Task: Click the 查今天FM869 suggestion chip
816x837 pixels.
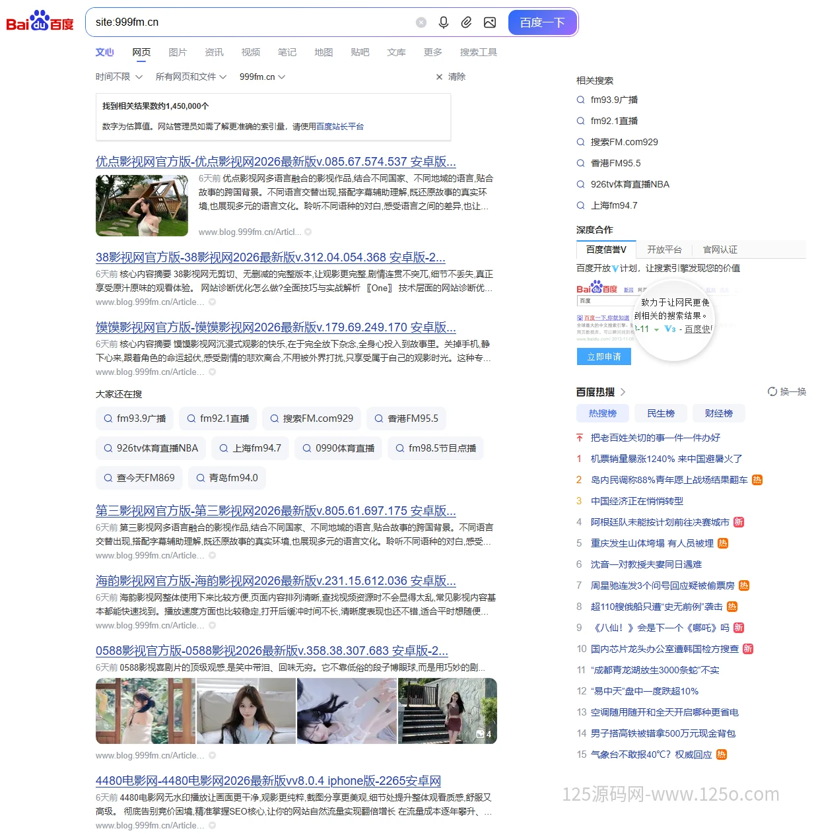Action: [x=139, y=478]
